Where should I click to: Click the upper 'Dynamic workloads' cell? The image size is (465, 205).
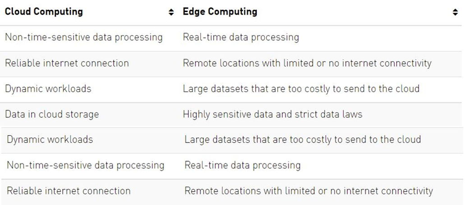(48, 89)
